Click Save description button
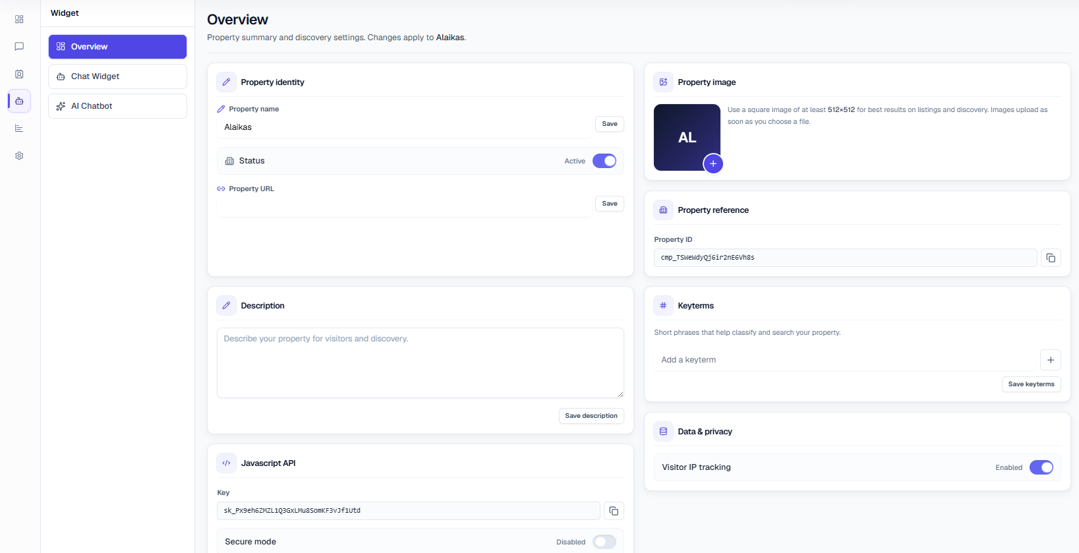1079x553 pixels. [591, 416]
